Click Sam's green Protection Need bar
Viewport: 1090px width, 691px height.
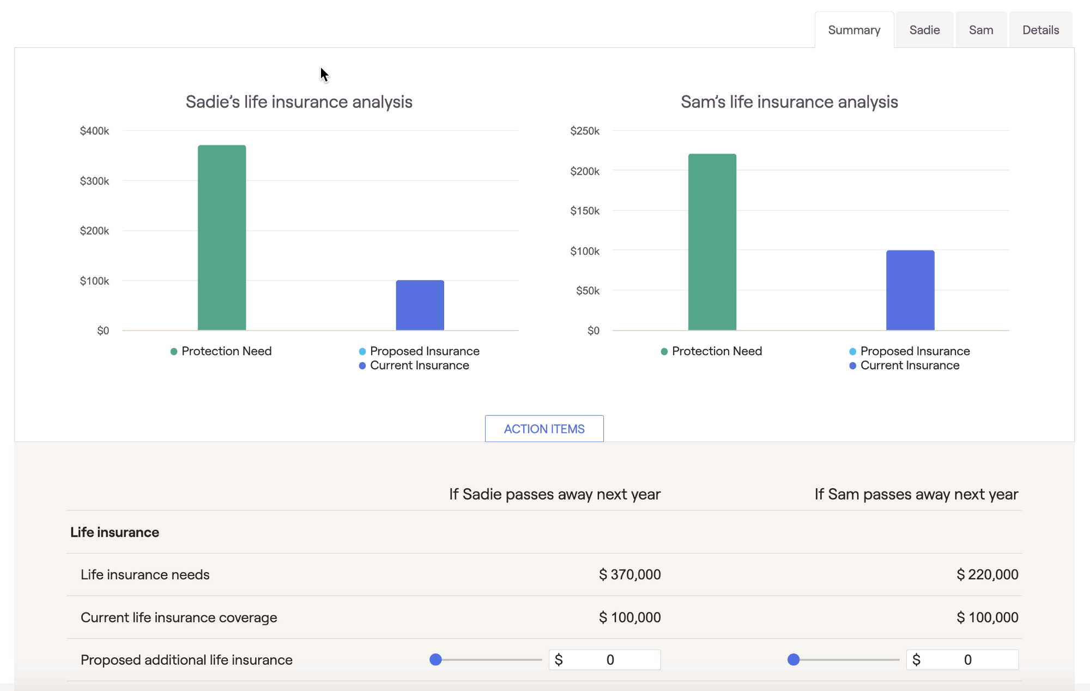tap(712, 242)
